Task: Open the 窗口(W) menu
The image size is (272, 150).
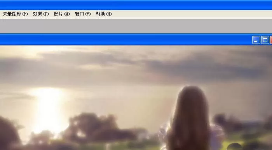Action: pyautogui.click(x=83, y=14)
